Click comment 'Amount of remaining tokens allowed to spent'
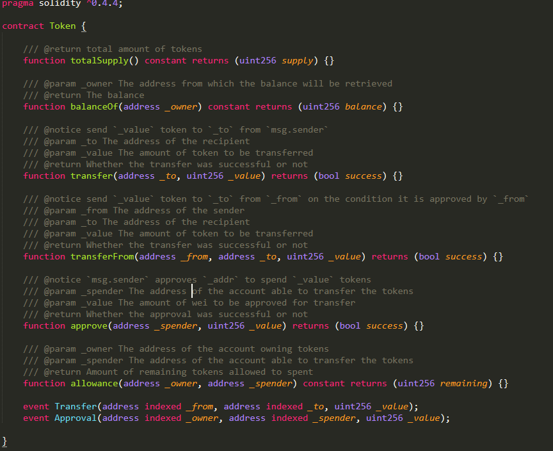The height and width of the screenshot is (451, 553). [x=199, y=372]
